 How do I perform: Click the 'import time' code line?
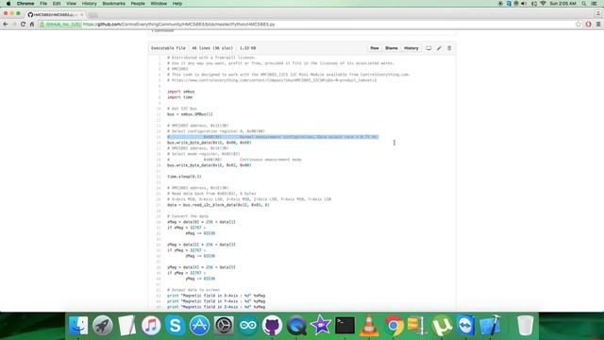[x=179, y=97]
